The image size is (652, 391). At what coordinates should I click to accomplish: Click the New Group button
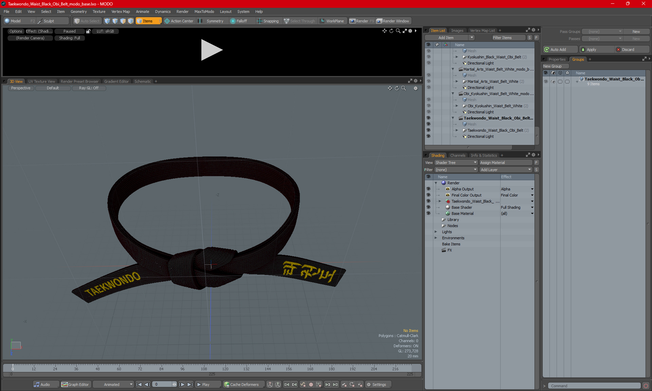[x=555, y=66]
